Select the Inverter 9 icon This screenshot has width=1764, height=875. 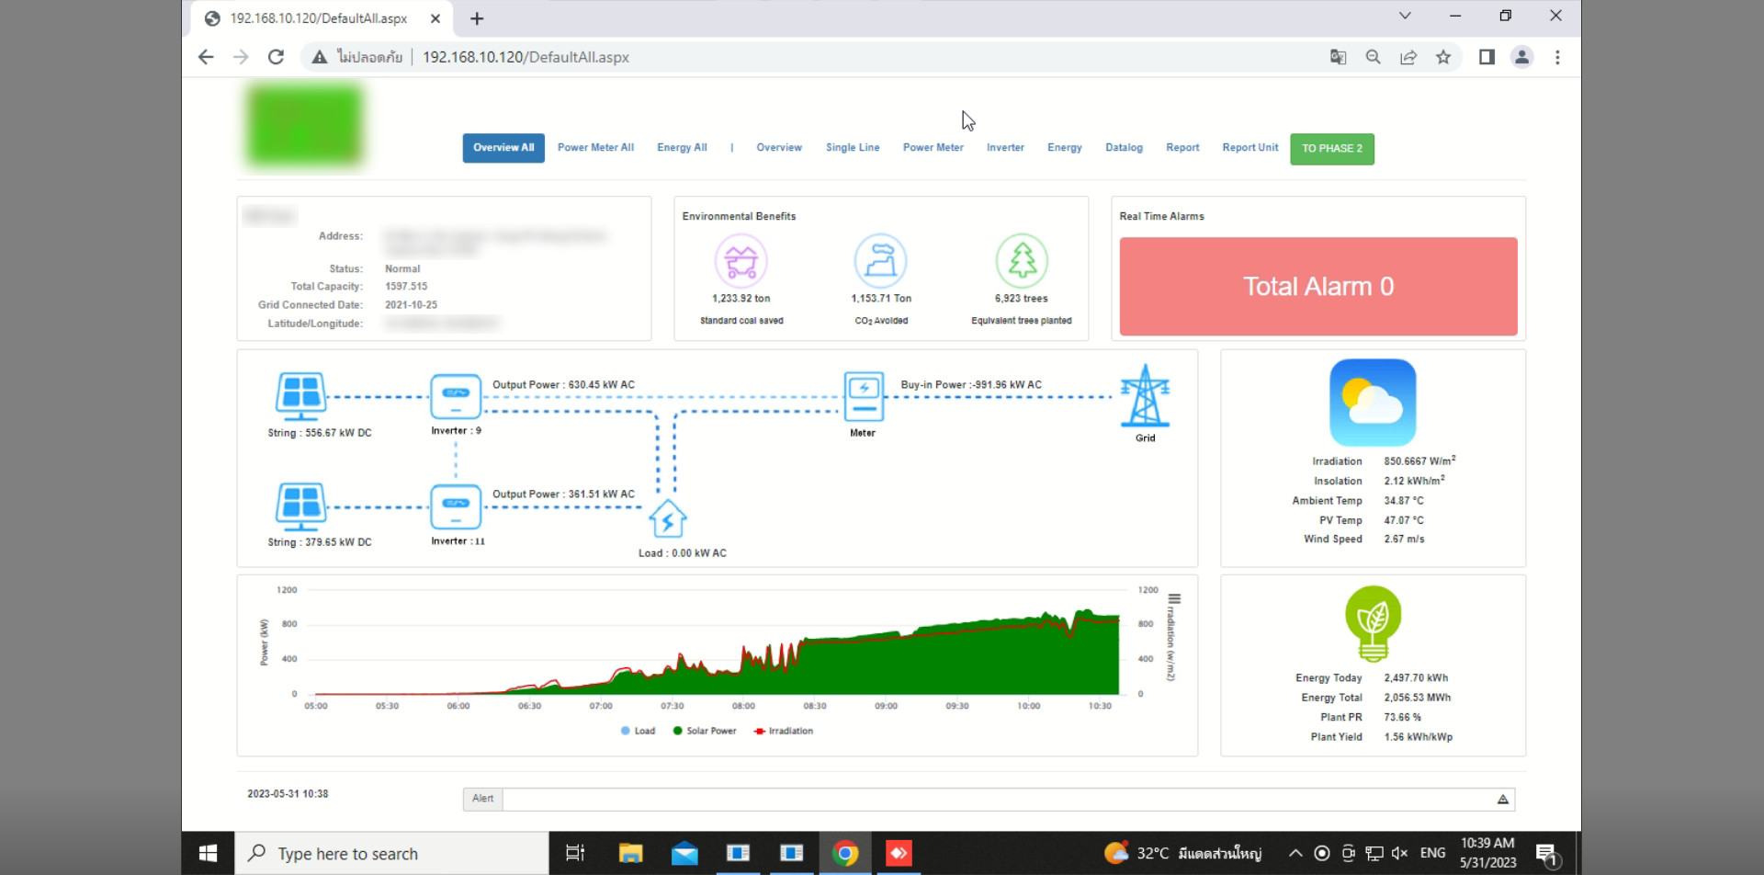(456, 396)
